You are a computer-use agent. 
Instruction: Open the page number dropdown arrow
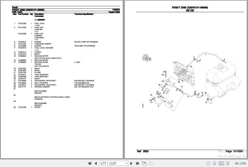126,163
